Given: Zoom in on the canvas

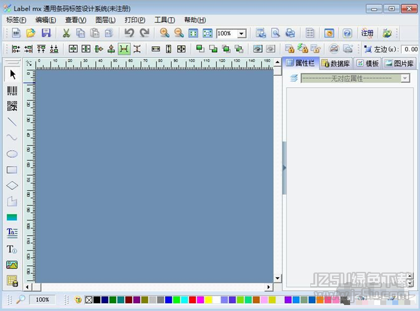Looking at the screenshot, I should point(165,33).
